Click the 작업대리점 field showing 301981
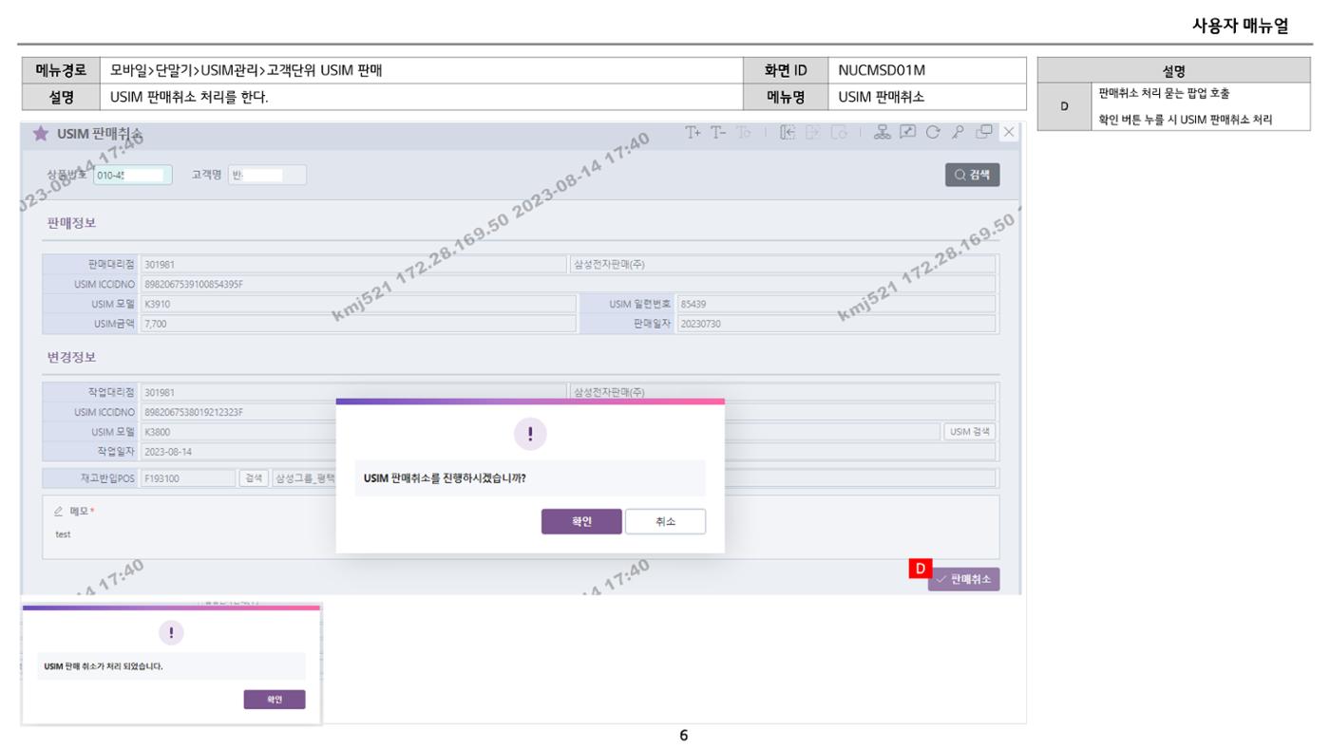The height and width of the screenshot is (748, 1330). click(352, 392)
